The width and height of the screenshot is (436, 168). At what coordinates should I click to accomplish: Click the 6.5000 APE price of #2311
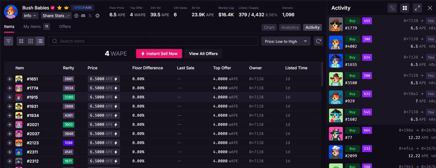tap(104, 152)
